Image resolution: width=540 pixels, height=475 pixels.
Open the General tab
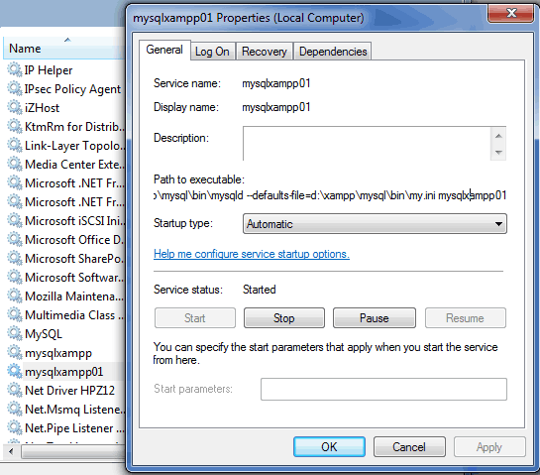point(164,50)
